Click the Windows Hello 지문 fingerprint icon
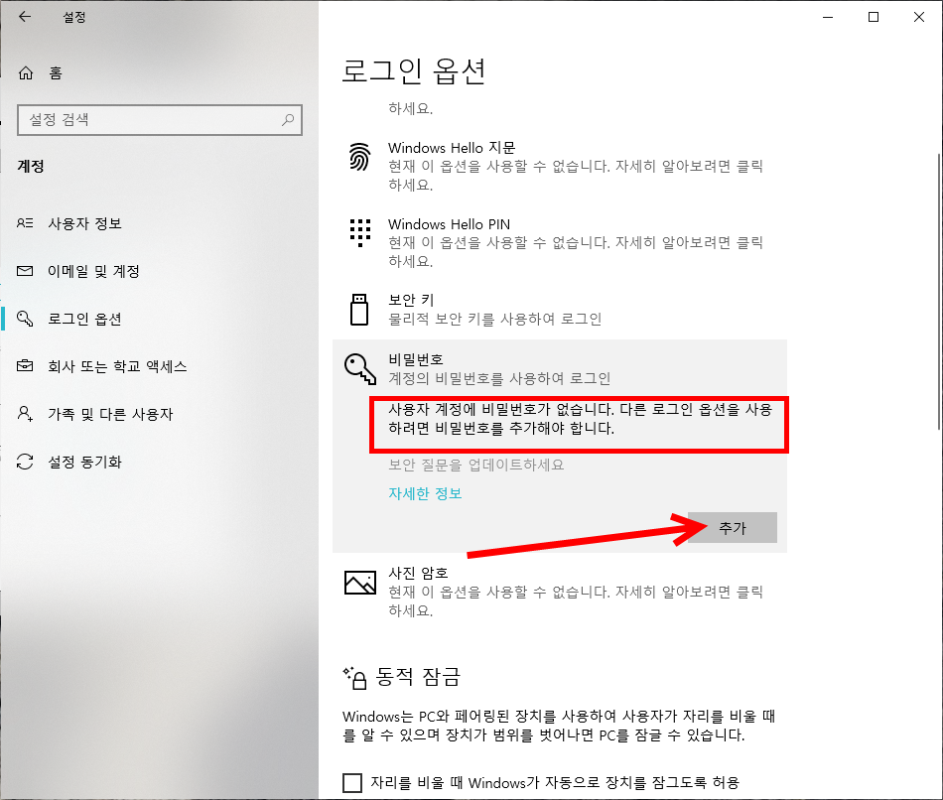Viewport: 943px width, 800px height. [x=359, y=157]
